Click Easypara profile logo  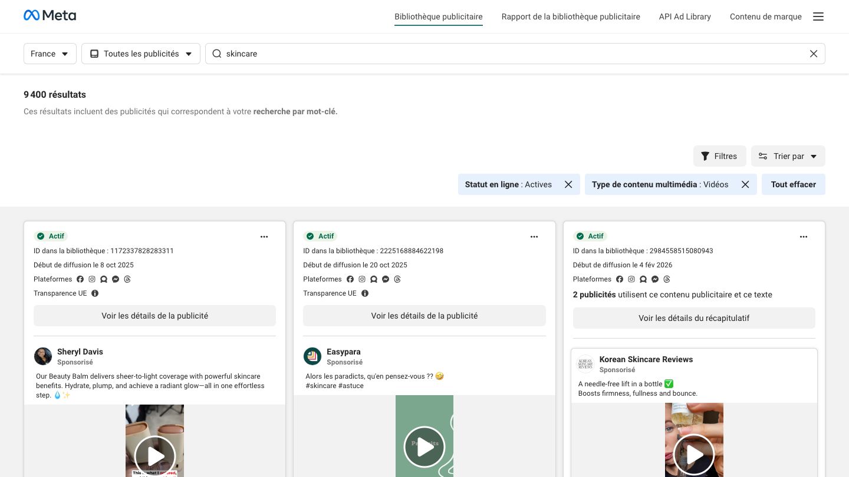[312, 356]
